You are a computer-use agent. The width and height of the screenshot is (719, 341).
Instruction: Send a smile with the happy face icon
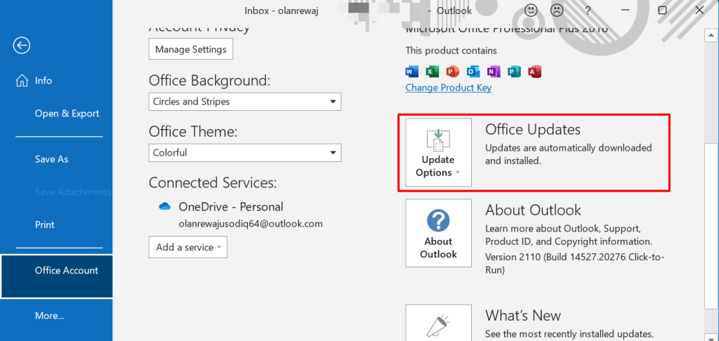[531, 11]
